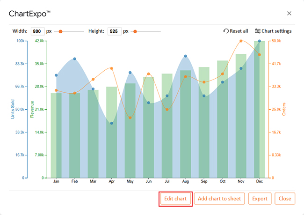The image size is (304, 215).
Task: Open Chart settings sliders icon
Action: click(258, 31)
